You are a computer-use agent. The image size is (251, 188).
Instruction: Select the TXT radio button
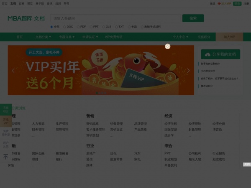pos(116,27)
